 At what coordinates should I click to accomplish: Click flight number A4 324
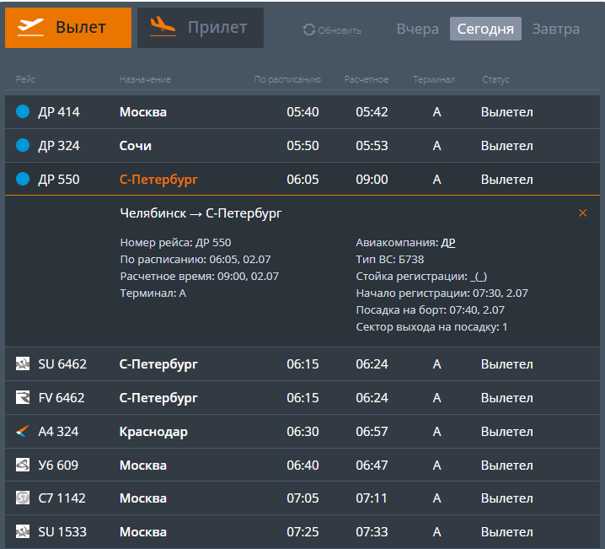pos(58,431)
